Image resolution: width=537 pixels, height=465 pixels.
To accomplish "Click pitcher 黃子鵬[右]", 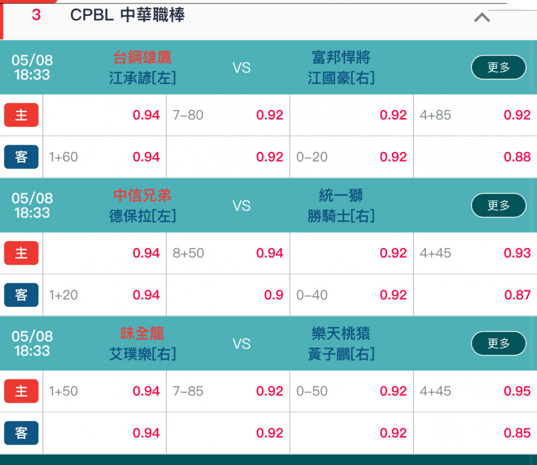I will [341, 354].
